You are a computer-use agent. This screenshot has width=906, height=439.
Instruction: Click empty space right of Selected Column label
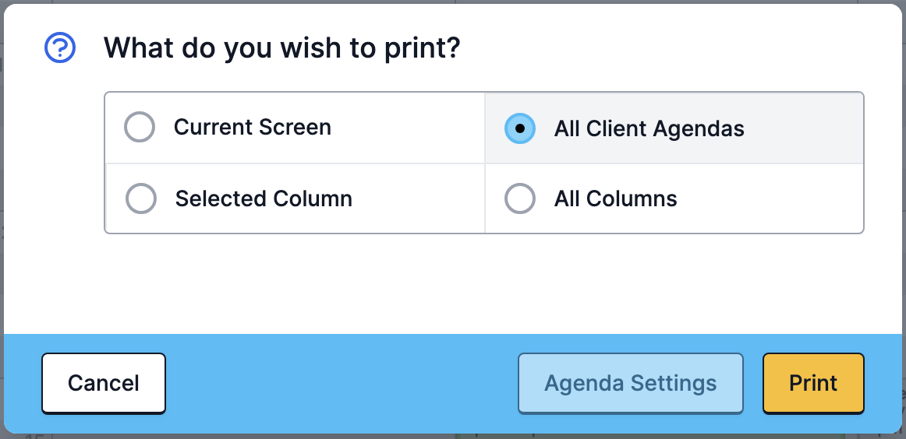(x=419, y=198)
